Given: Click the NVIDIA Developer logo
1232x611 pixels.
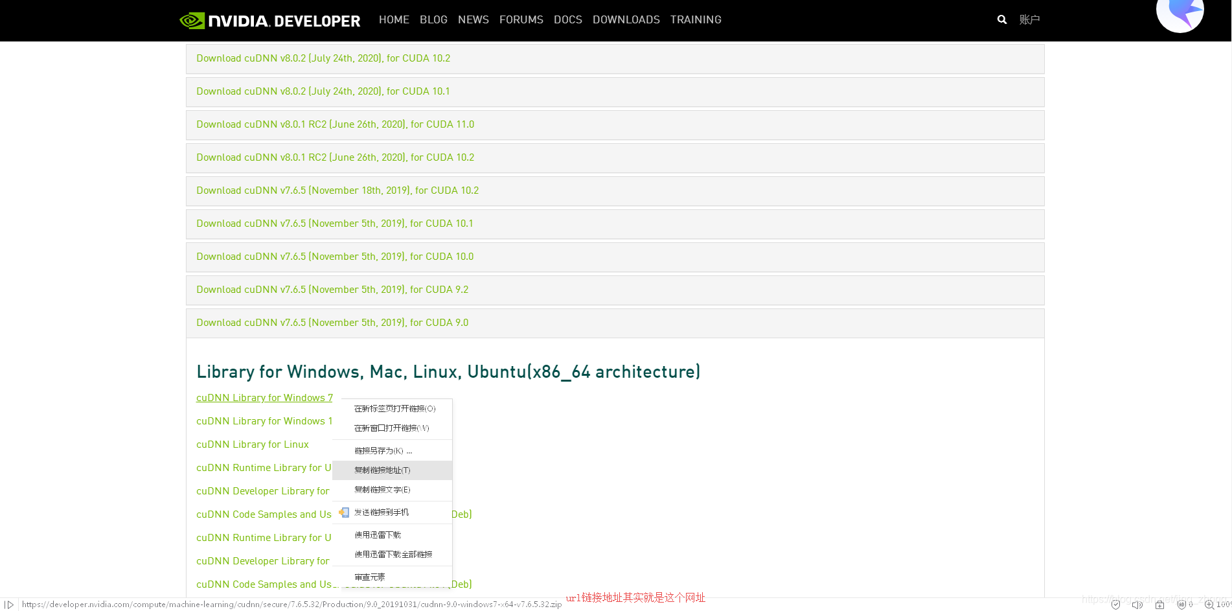Looking at the screenshot, I should 269,21.
